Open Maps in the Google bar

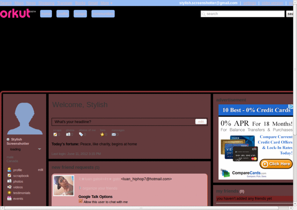coord(19,3)
